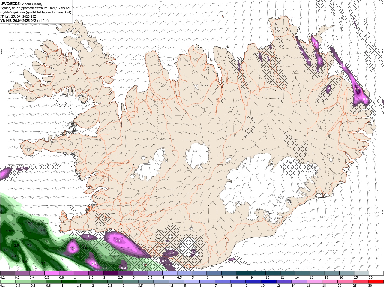Click the '1.1' value in the southwest pink area
This screenshot has width=384, height=288.
pyautogui.click(x=118, y=241)
